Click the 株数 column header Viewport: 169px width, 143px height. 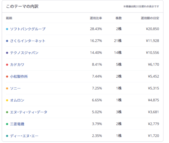(x=119, y=18)
